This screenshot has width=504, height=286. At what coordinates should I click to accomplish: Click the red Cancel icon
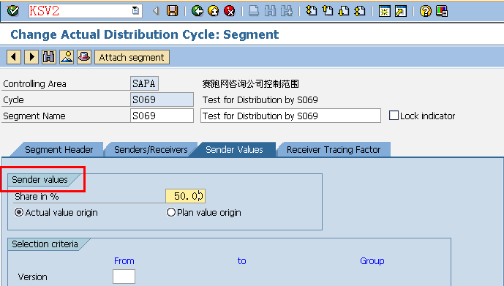pyautogui.click(x=230, y=11)
